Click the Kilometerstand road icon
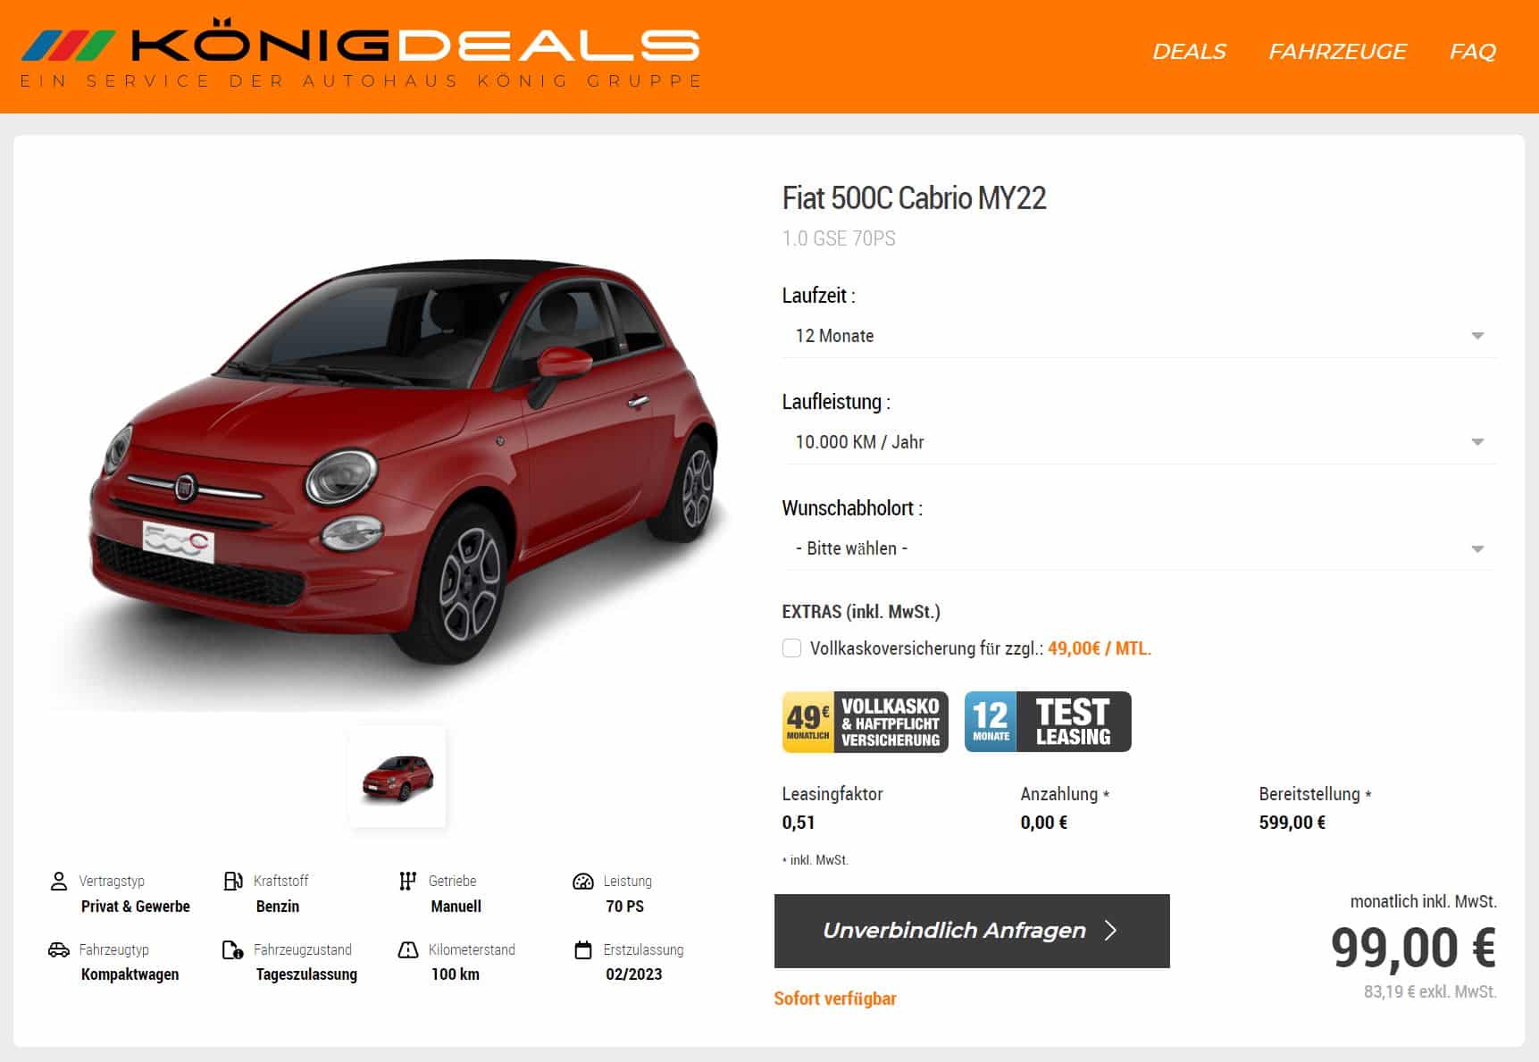This screenshot has width=1539, height=1062. [407, 949]
